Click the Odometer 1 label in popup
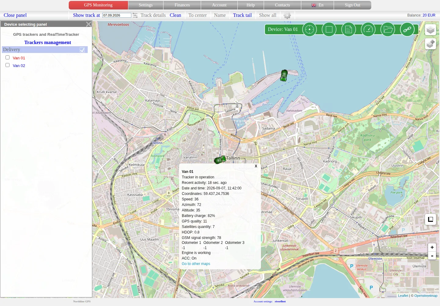Image resolution: width=440 pixels, height=306 pixels. coord(192,243)
